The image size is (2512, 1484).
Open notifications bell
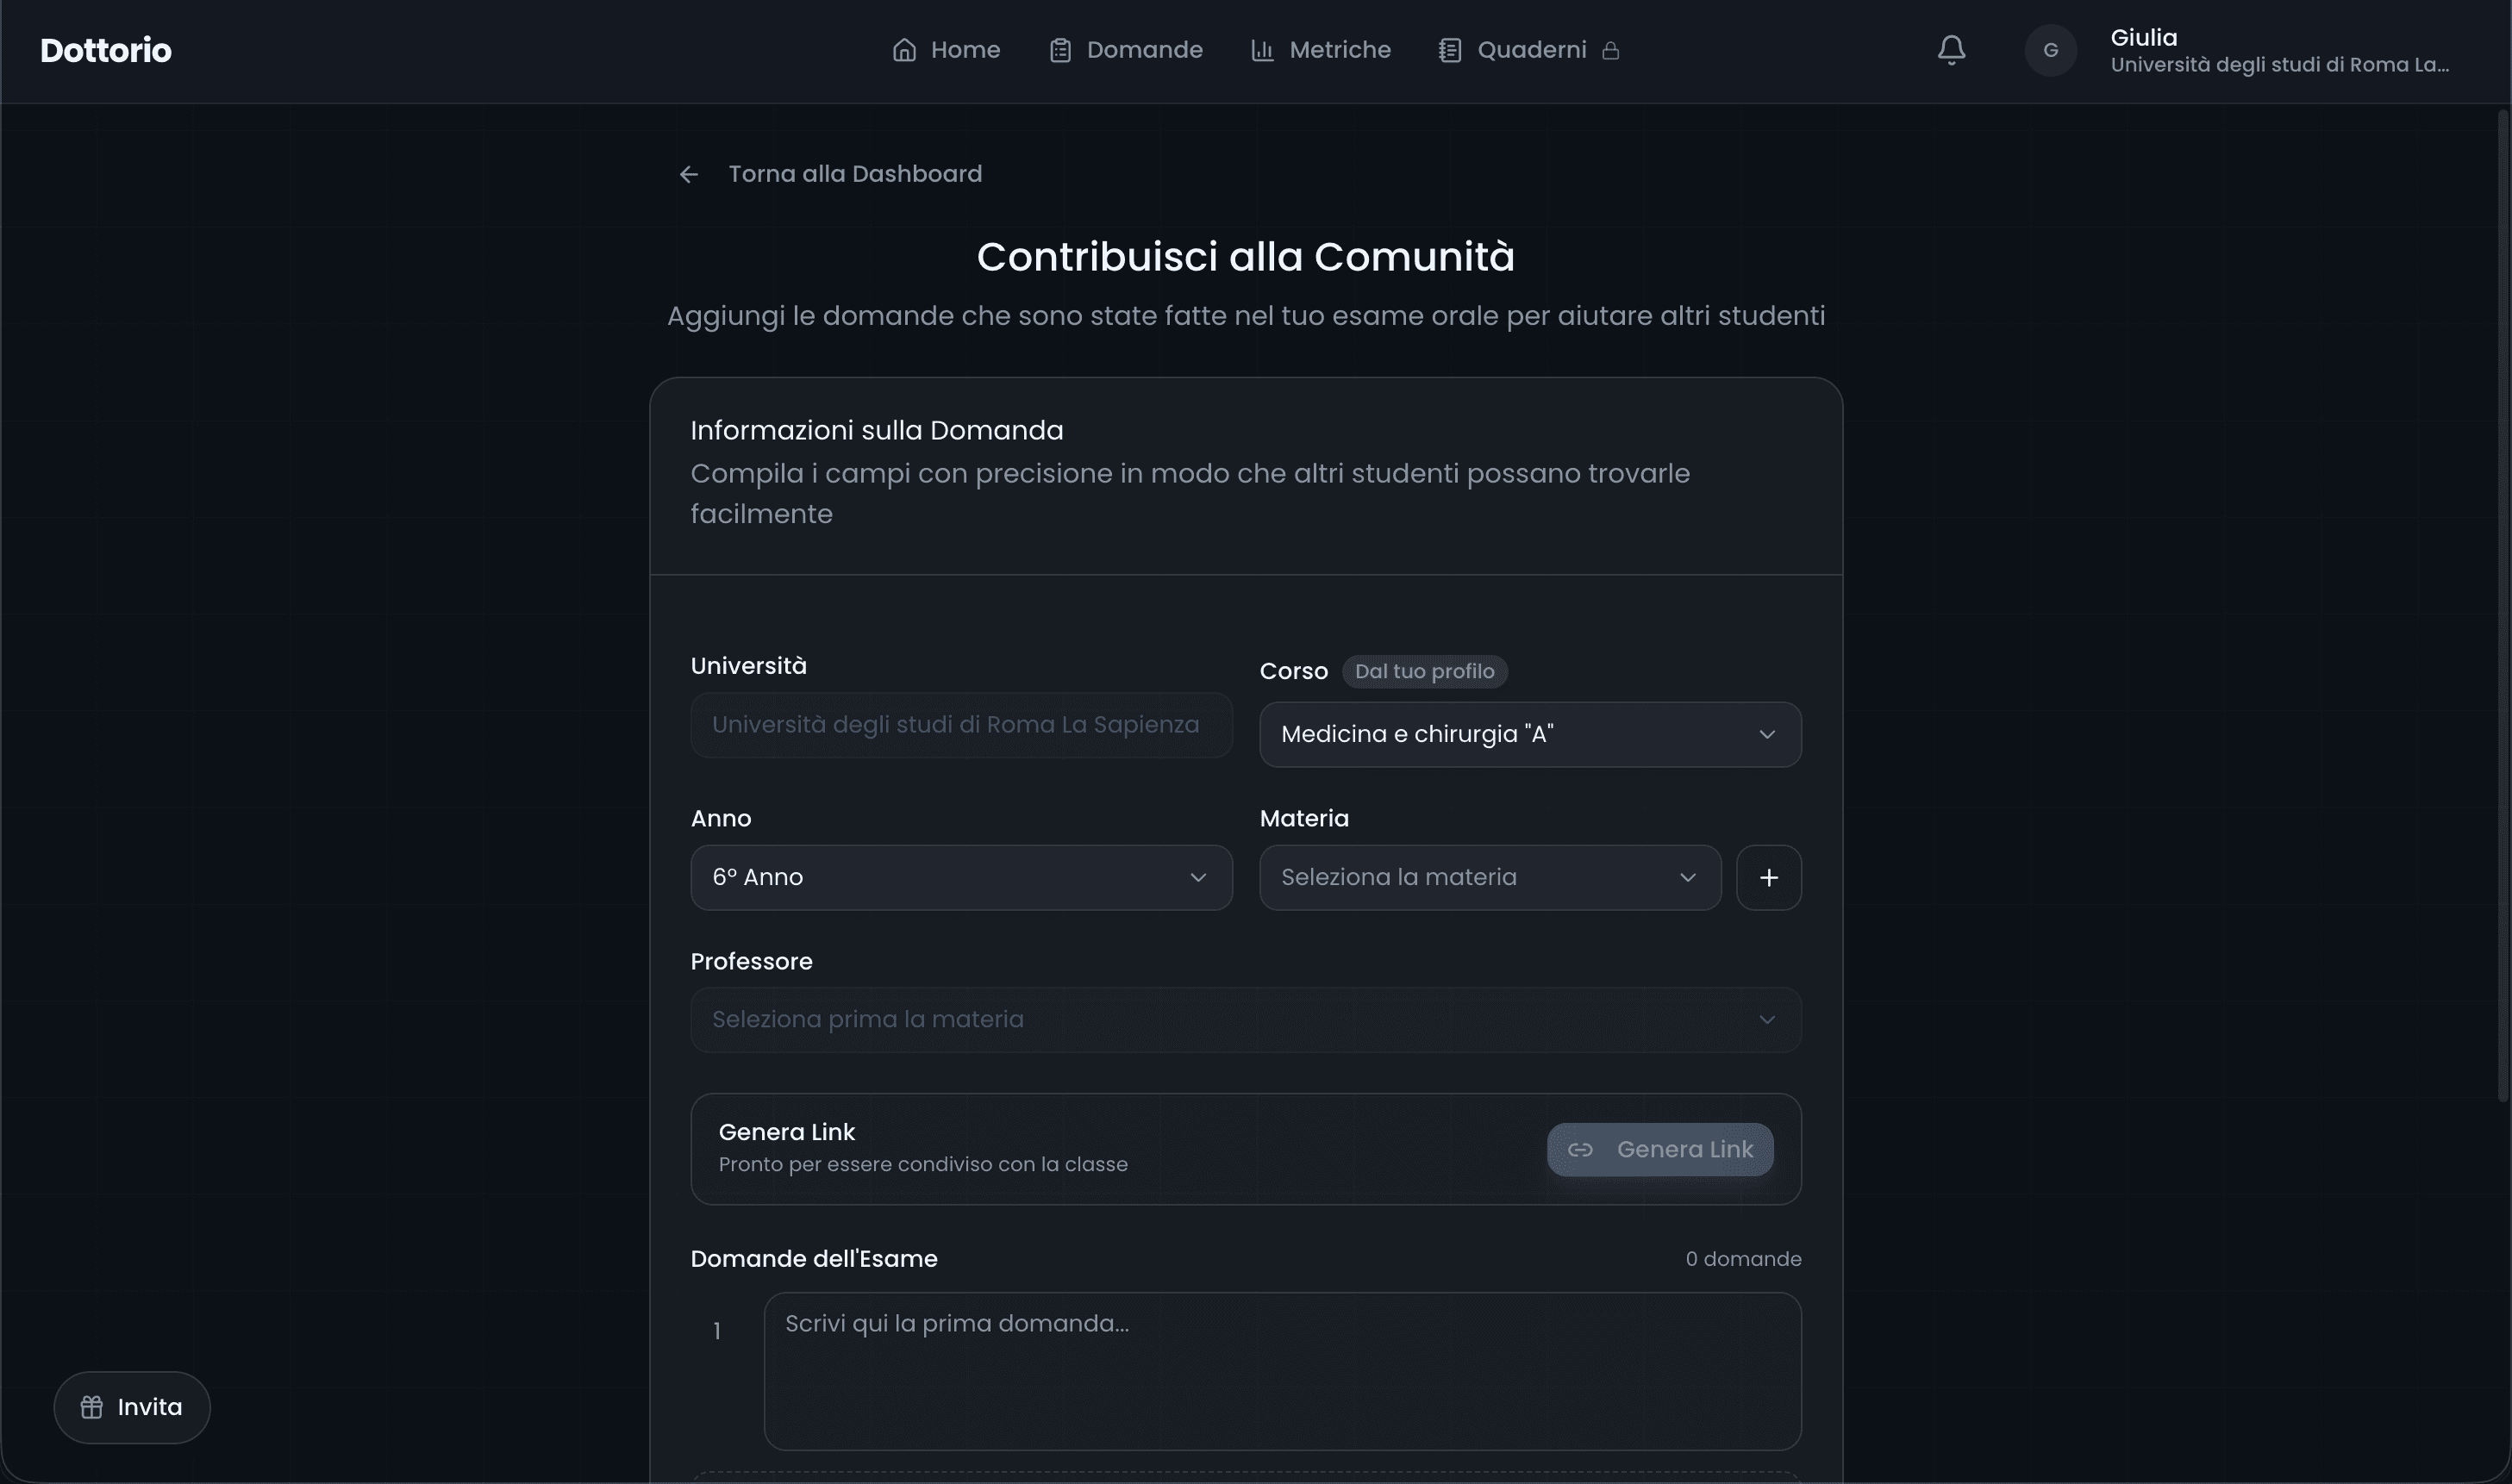[1951, 50]
